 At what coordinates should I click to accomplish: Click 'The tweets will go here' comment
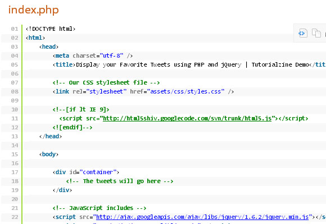pos(120,181)
